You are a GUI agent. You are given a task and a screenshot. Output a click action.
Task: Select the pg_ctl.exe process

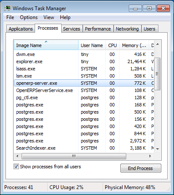tap(84, 97)
